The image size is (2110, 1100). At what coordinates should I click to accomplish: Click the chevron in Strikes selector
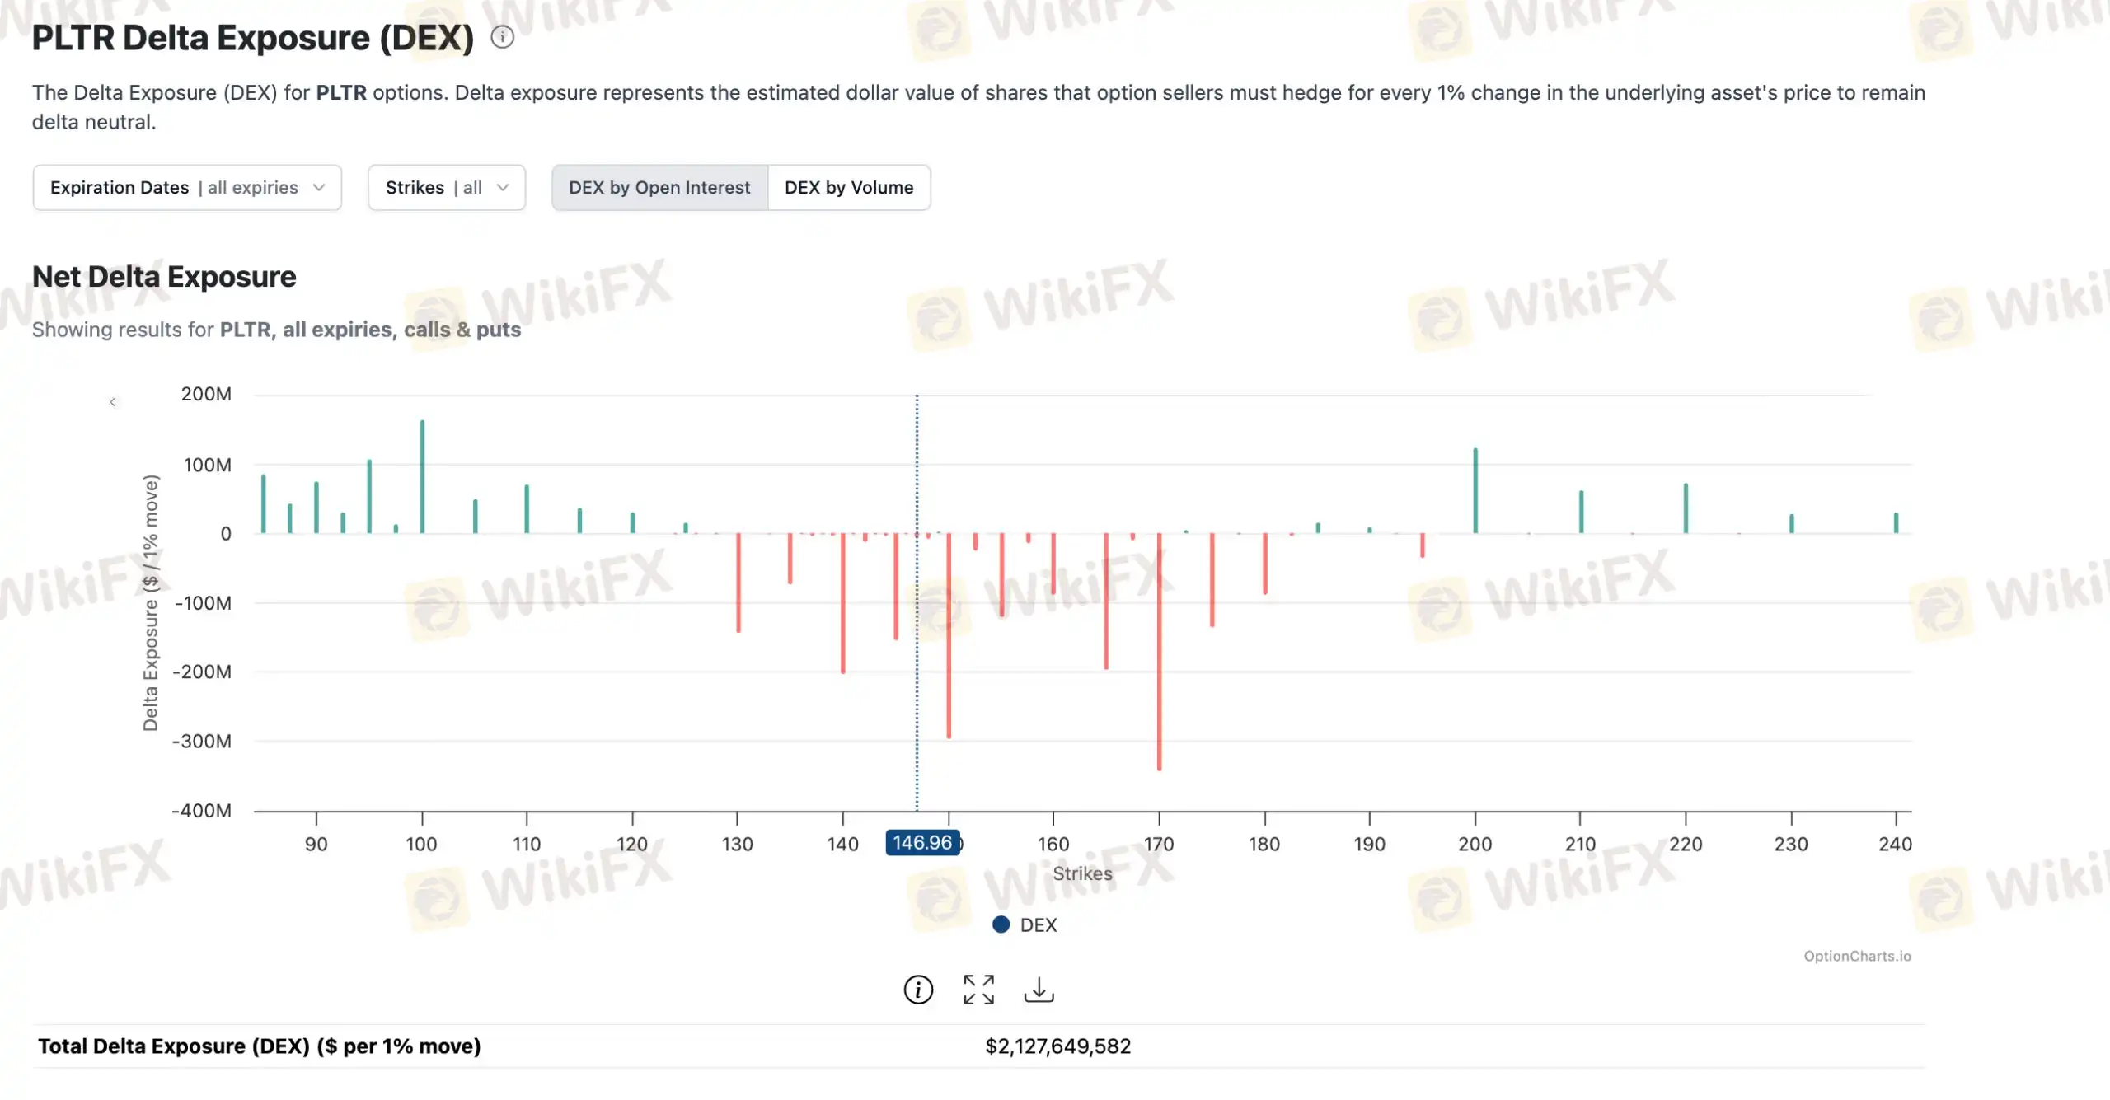pyautogui.click(x=503, y=188)
